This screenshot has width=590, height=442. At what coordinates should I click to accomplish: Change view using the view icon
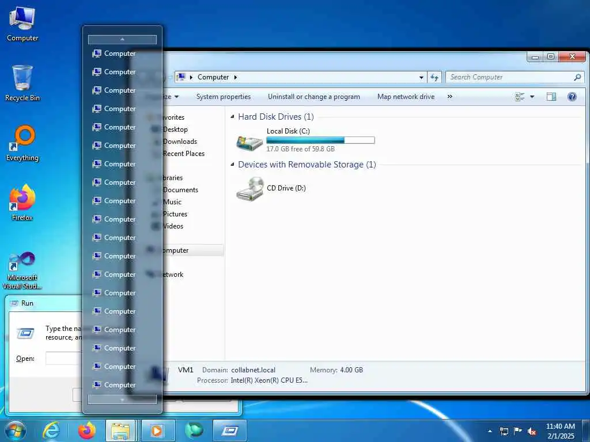click(x=520, y=97)
